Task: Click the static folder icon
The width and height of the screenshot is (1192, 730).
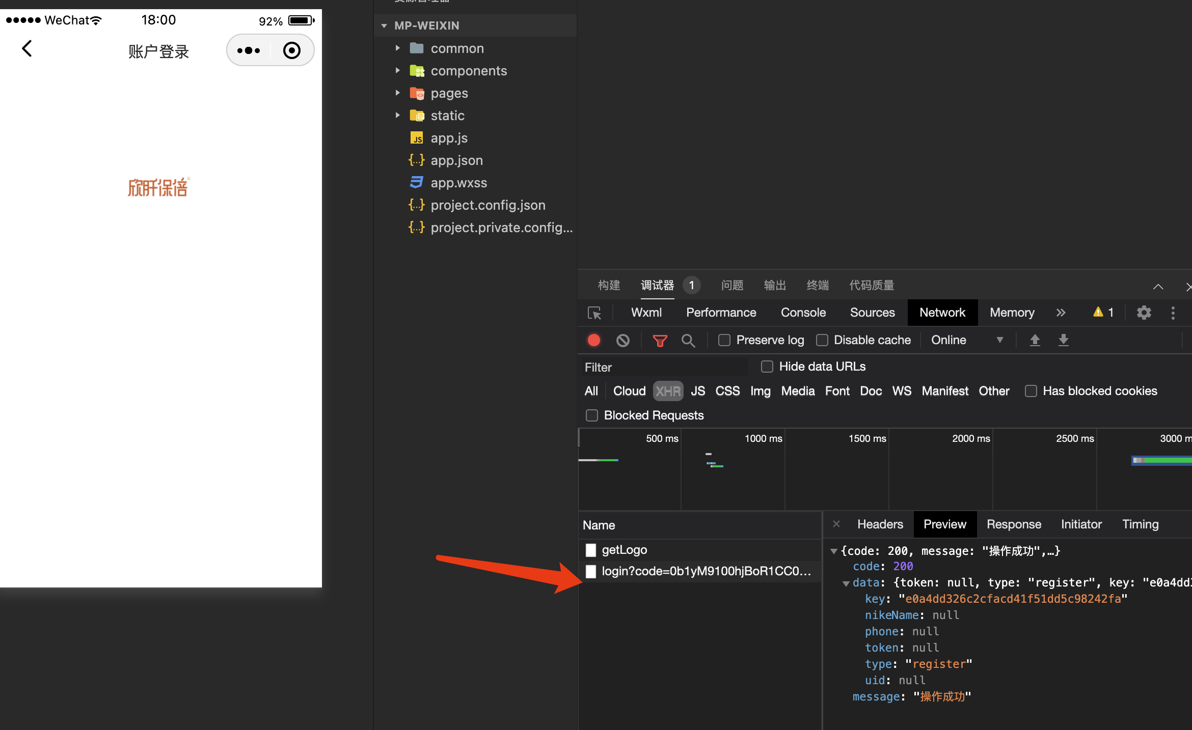Action: tap(417, 116)
